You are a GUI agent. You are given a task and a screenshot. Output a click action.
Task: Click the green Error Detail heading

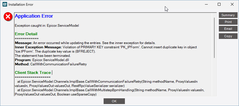(x=26, y=34)
